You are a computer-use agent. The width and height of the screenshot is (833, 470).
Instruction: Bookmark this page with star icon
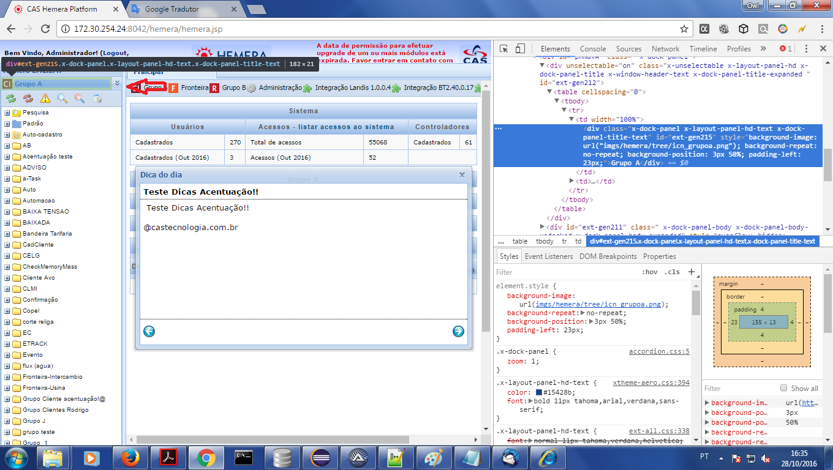pos(684,29)
